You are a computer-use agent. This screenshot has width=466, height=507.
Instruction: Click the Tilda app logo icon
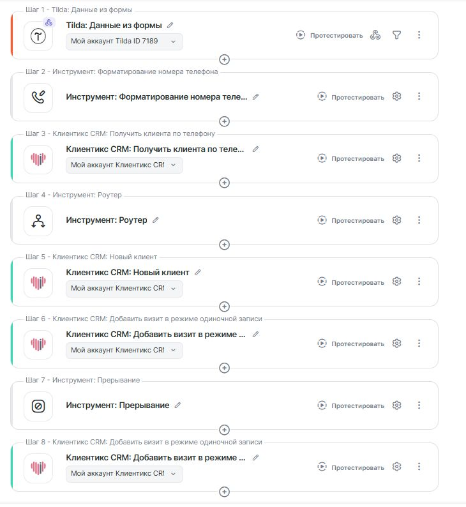(38, 36)
